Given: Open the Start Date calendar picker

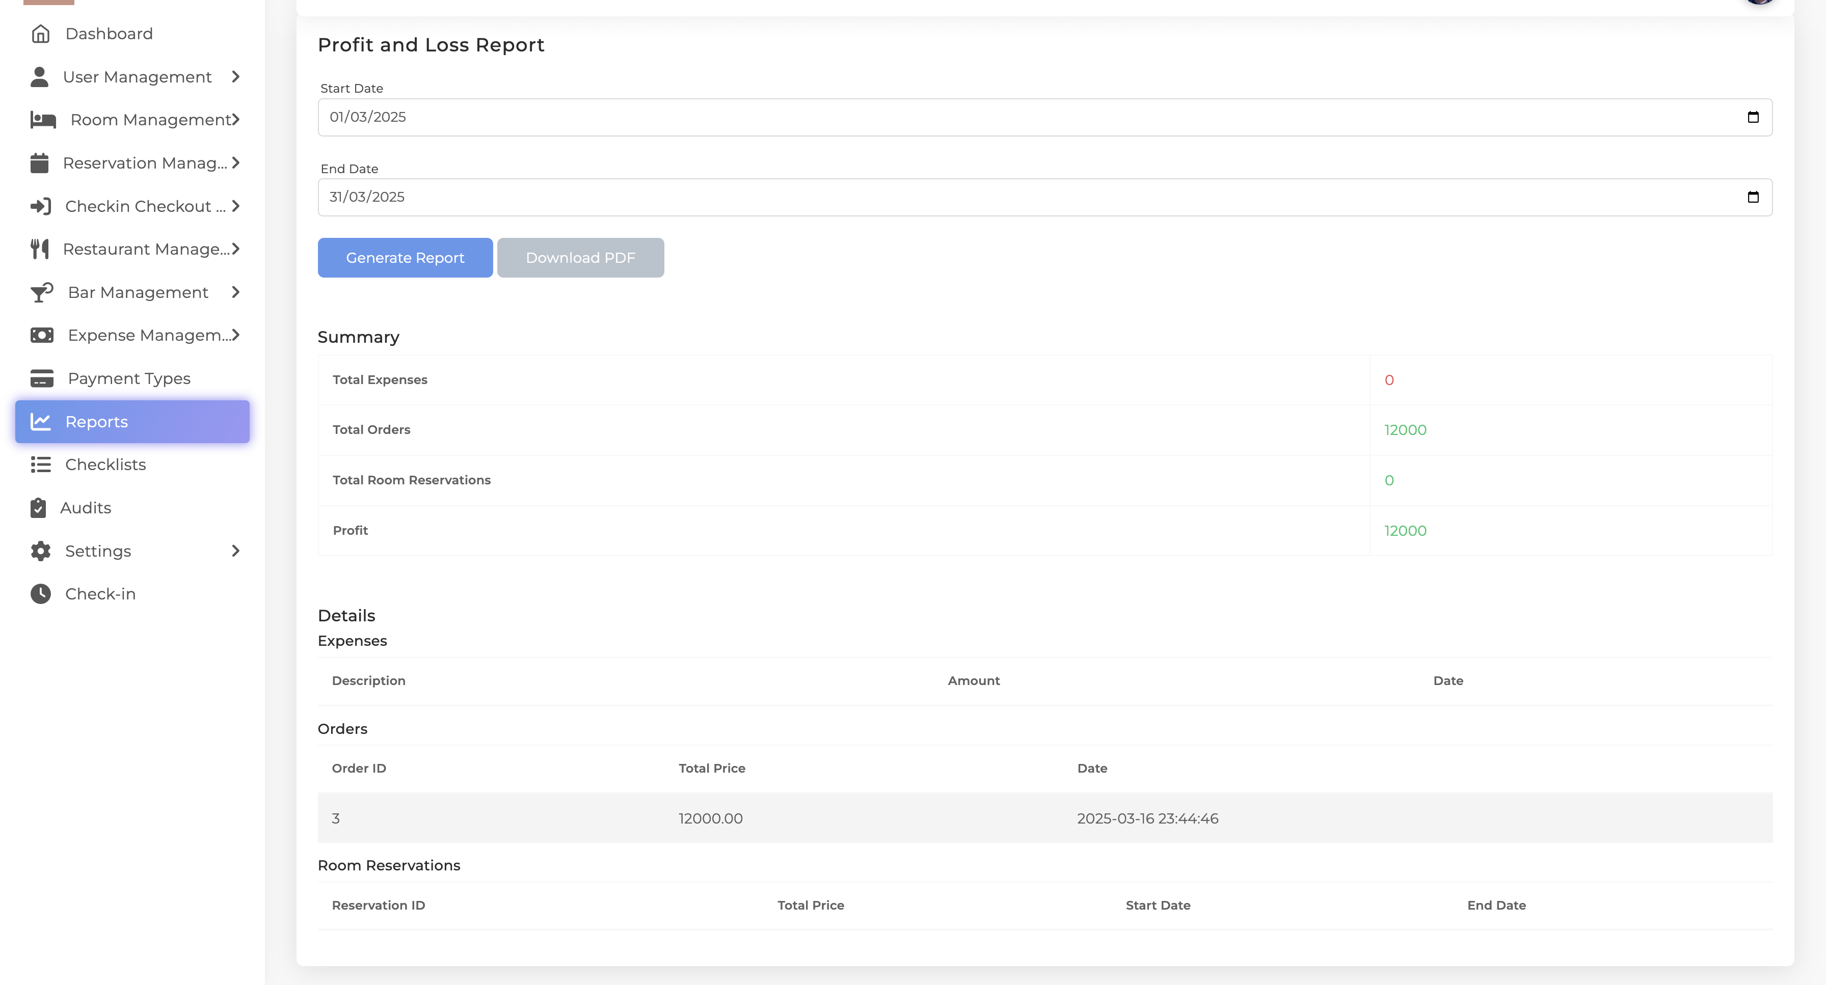Looking at the screenshot, I should pos(1754,116).
